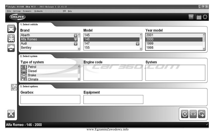Select Diesel system type
Screen dimensions: 215x131
(x=49, y=71)
